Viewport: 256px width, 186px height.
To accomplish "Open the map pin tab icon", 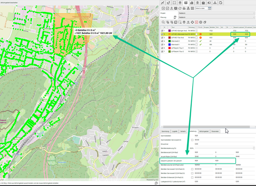I will (x=180, y=3).
